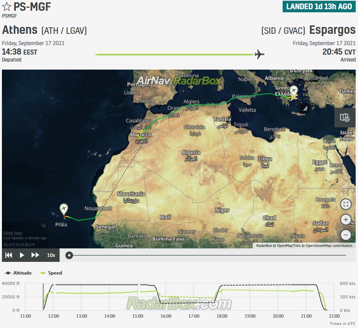358x328 pixels.
Task: Click the (SID / GVAC) airport code
Action: point(283,31)
